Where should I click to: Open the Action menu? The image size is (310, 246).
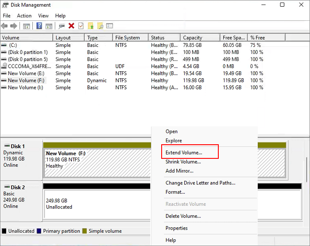[x=24, y=16]
